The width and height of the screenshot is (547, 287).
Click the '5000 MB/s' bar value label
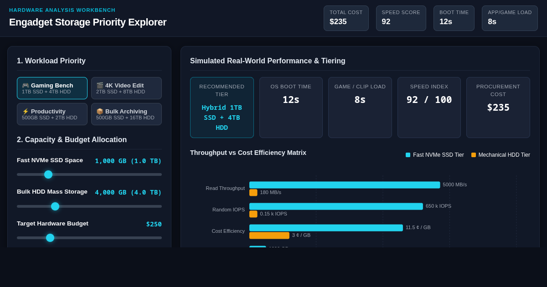[455, 184]
